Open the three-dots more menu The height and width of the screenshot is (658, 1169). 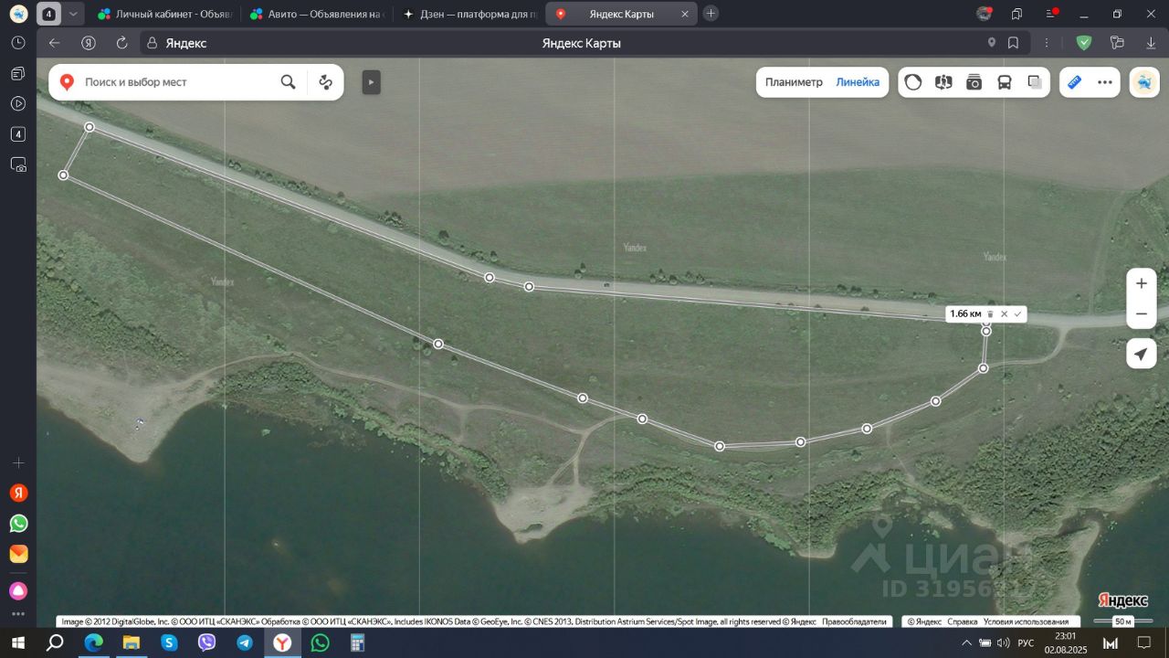(x=1105, y=82)
